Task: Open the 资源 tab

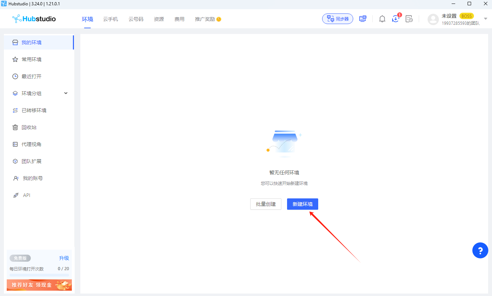Action: (x=159, y=19)
